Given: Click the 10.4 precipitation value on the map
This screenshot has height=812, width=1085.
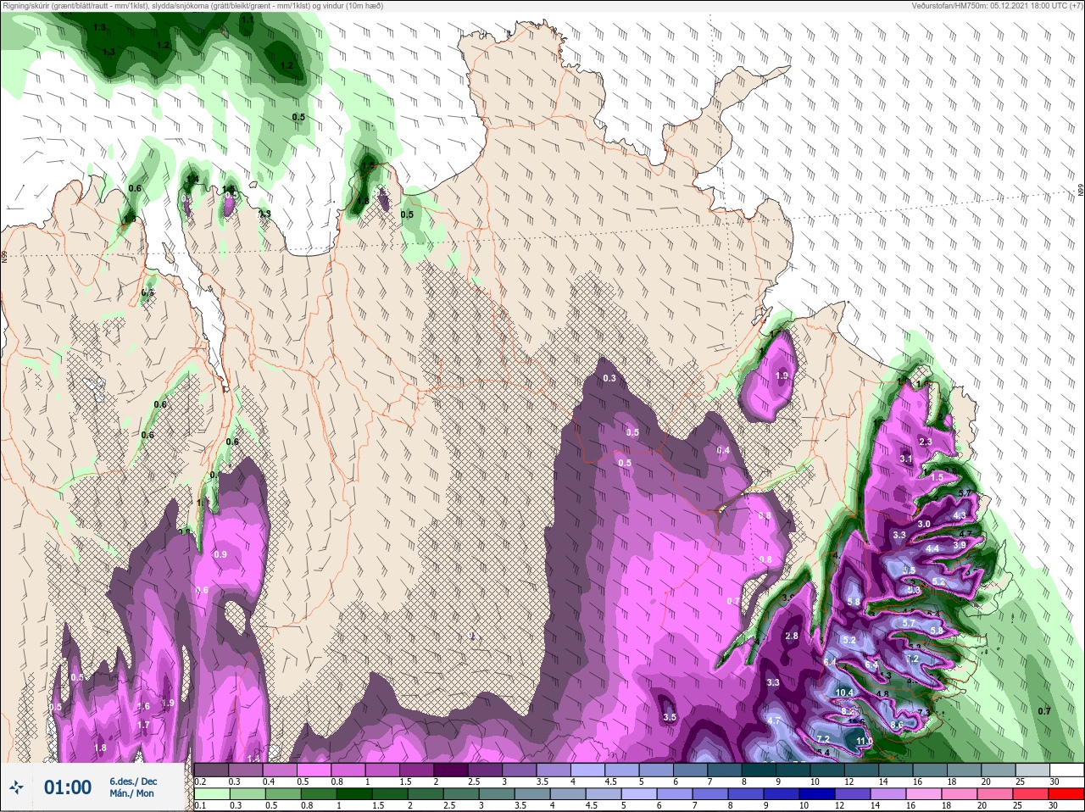Looking at the screenshot, I should (844, 692).
